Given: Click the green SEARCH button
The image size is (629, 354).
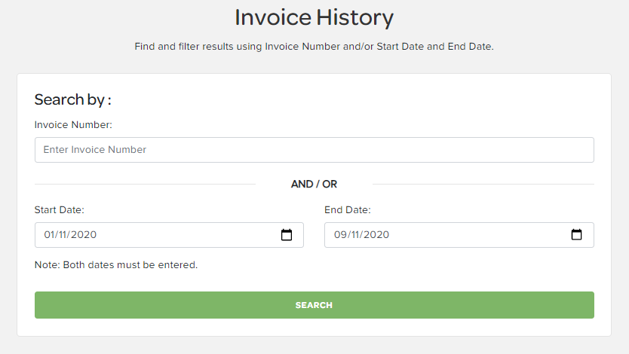Looking at the screenshot, I should 314,305.
